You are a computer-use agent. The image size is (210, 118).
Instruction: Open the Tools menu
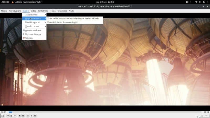coord(53,11)
